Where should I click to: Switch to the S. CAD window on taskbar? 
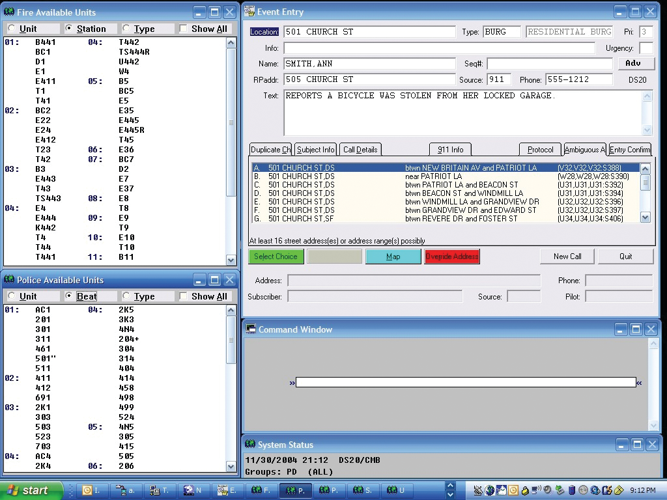362,490
